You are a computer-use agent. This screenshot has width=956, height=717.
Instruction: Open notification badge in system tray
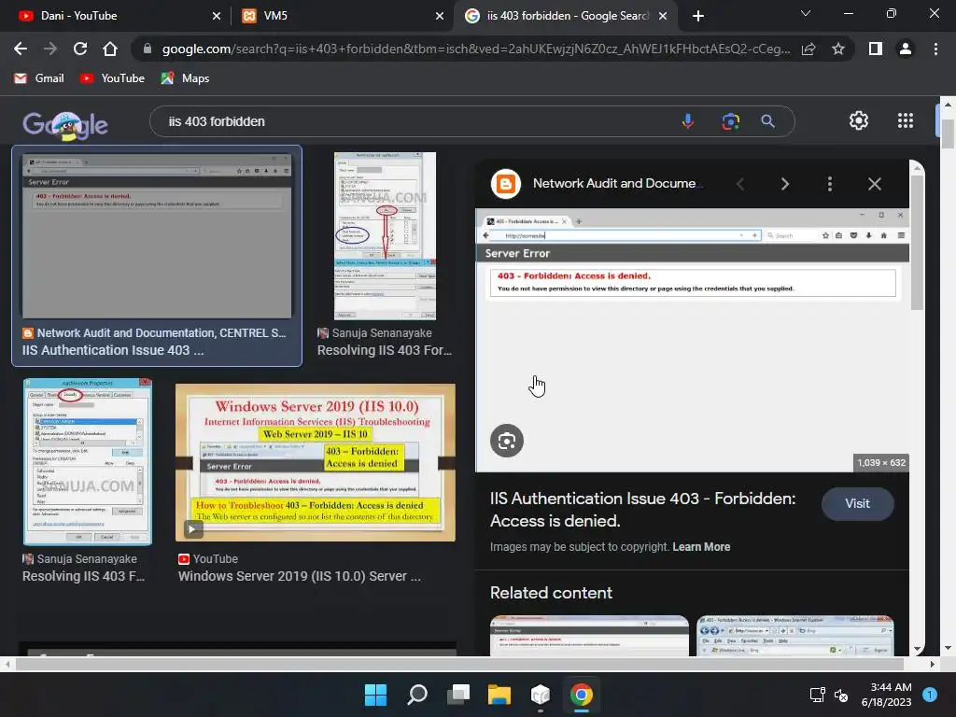(930, 695)
